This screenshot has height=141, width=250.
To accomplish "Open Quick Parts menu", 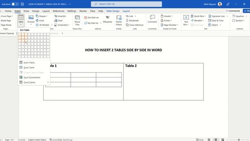I will 198,16.
